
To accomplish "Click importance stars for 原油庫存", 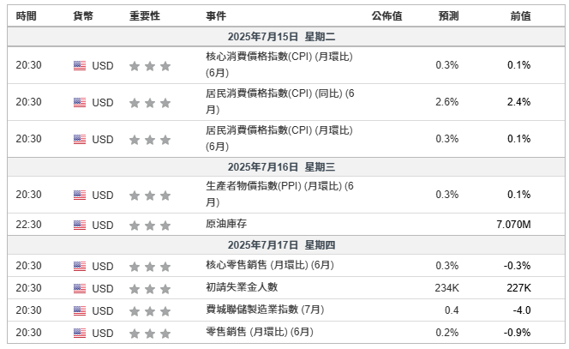I will pyautogui.click(x=150, y=225).
